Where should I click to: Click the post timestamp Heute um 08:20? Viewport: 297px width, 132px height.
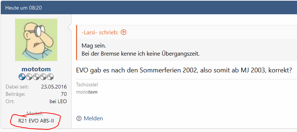coord(23,8)
